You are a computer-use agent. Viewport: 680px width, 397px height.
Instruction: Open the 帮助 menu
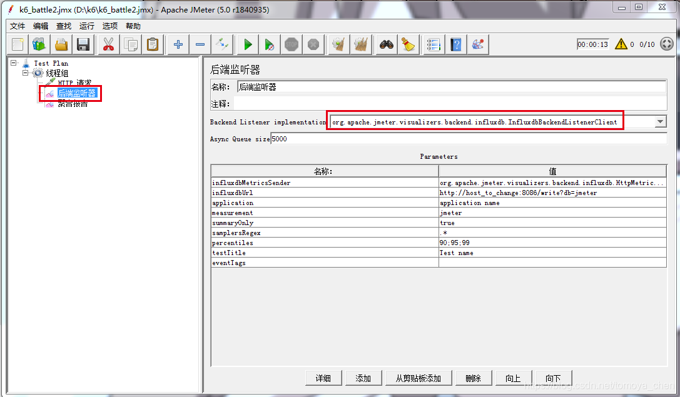tap(133, 26)
